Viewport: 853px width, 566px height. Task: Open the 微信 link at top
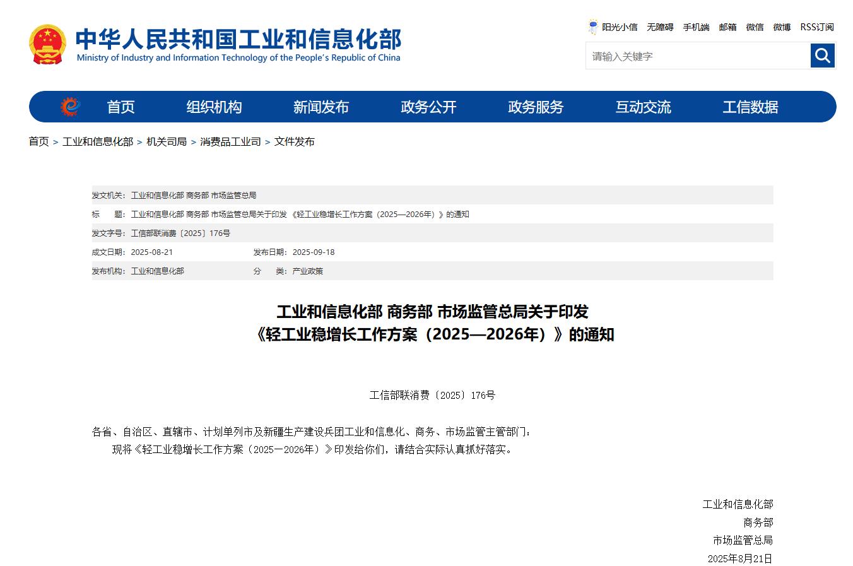coord(755,27)
